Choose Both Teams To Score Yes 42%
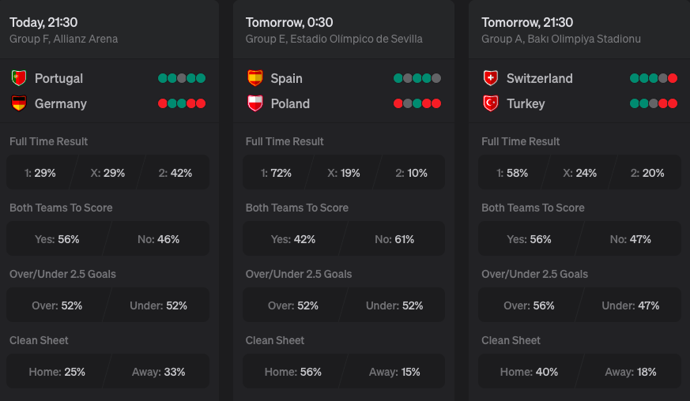 tap(293, 239)
